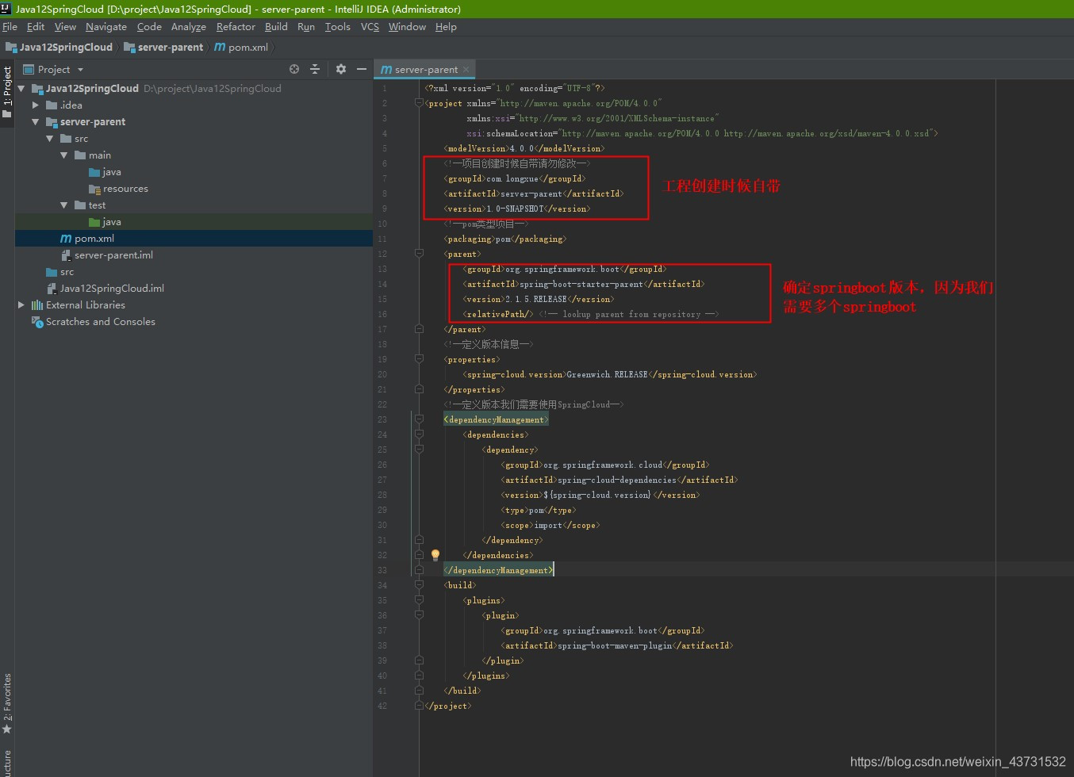Click the Maven icon beside pom.xml
The height and width of the screenshot is (777, 1074).
pos(66,239)
